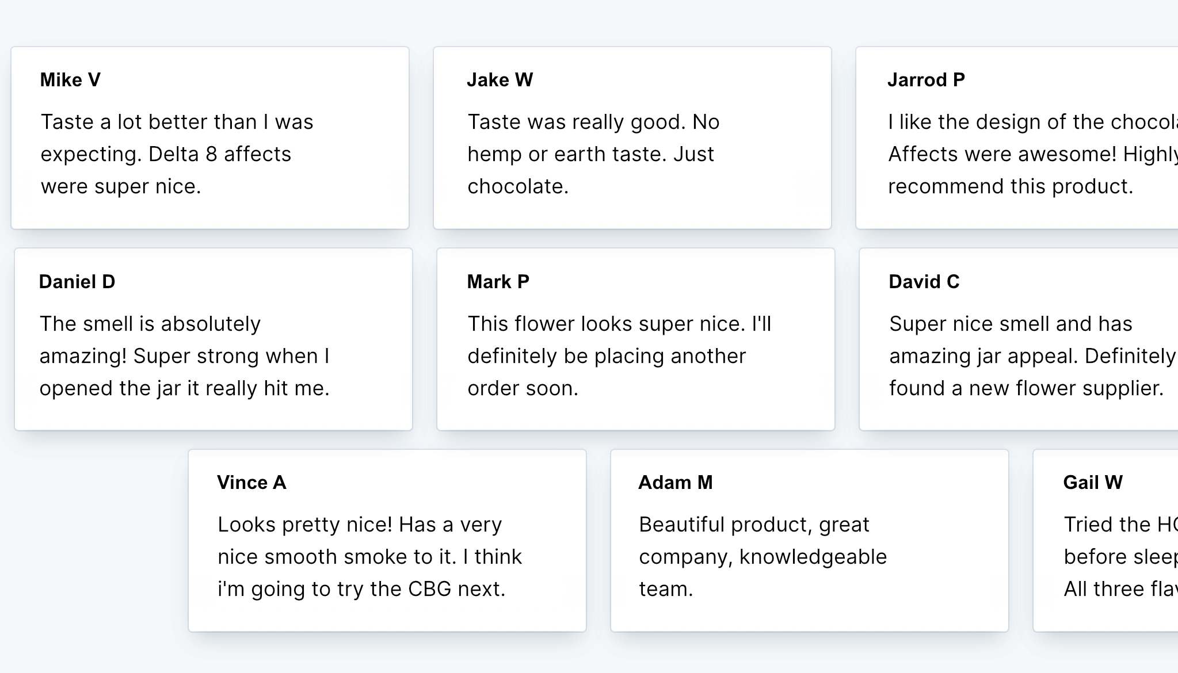Select Vince A's smooth smoke review text
Screen dimensions: 1178x673
[369, 557]
